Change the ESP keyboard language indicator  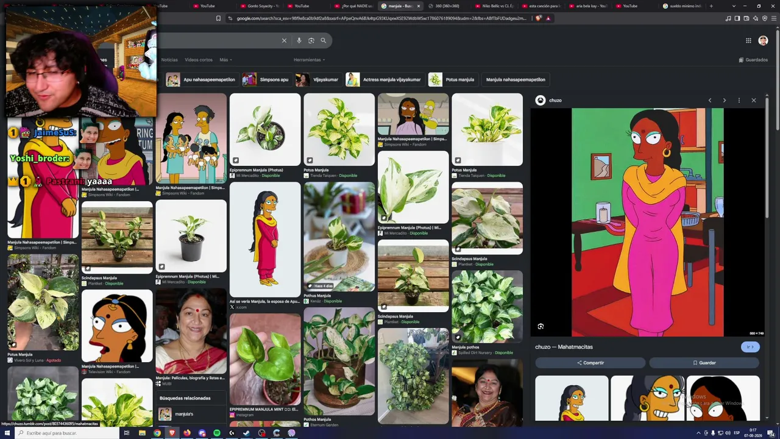tap(737, 433)
